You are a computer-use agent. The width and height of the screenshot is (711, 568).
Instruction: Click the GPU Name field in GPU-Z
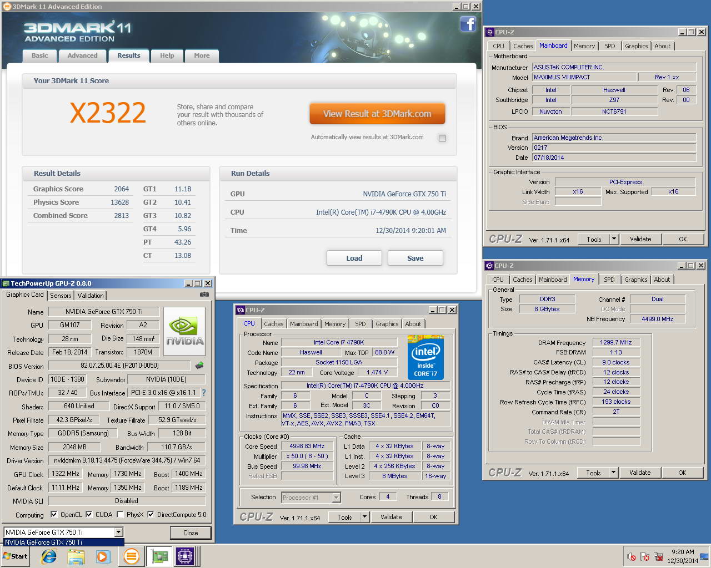[x=104, y=312]
